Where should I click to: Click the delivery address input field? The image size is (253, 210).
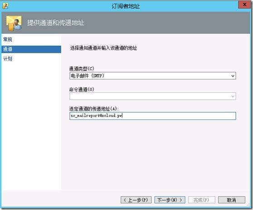[x=153, y=116]
